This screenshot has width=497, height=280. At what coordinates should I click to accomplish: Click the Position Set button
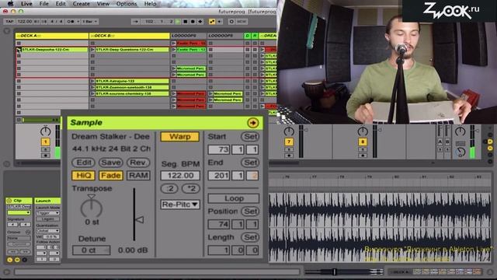pos(250,212)
